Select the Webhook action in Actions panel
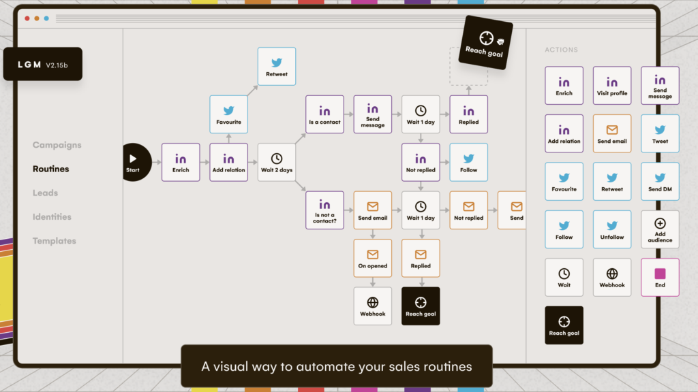This screenshot has width=698, height=392. tap(611, 278)
